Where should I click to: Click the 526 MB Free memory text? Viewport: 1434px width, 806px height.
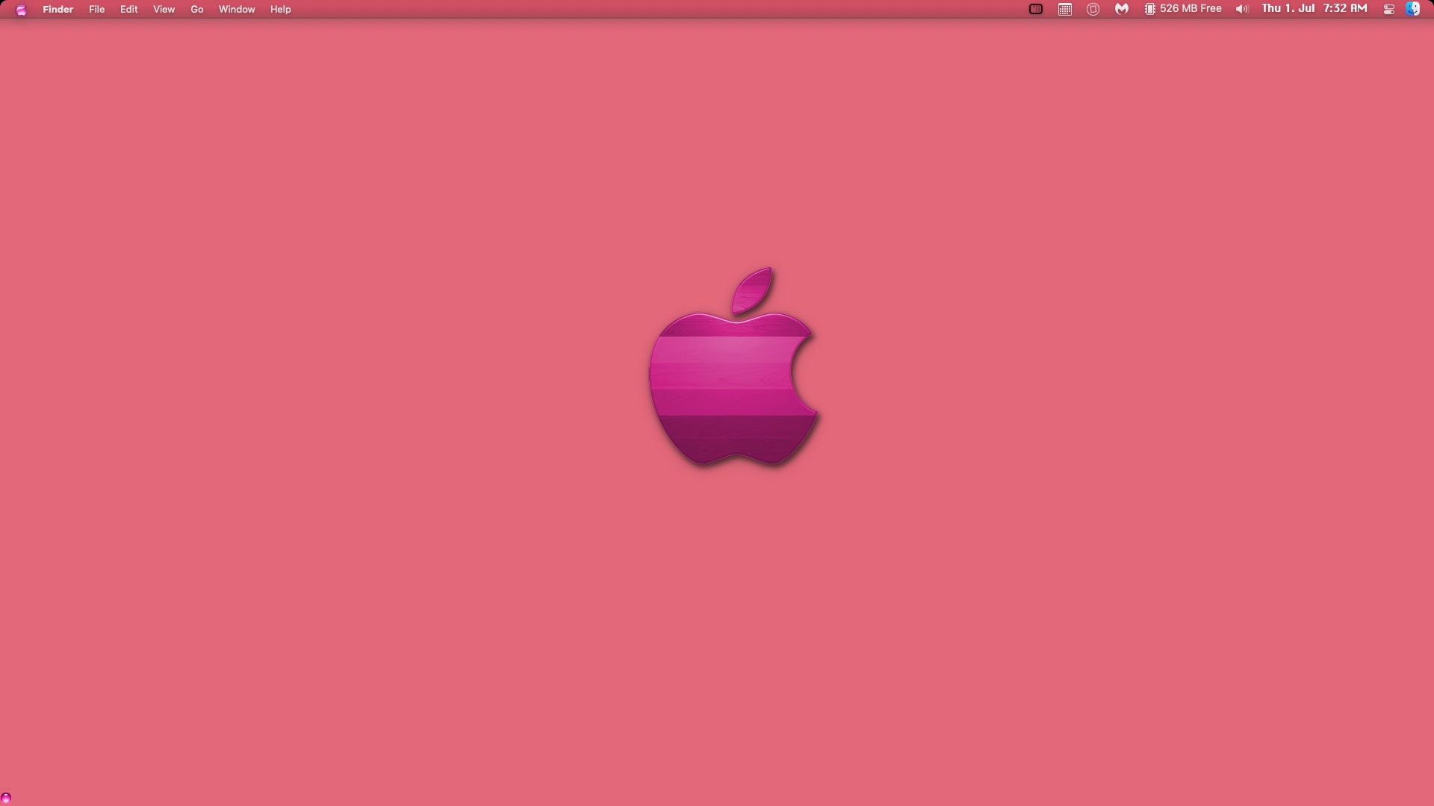(1191, 9)
